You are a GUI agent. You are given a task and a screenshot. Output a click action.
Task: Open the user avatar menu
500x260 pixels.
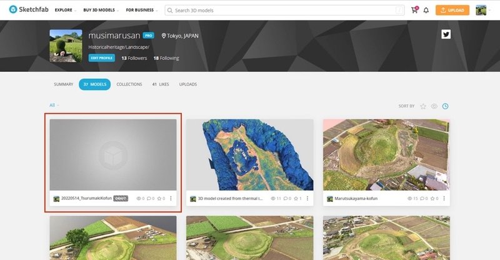481,10
